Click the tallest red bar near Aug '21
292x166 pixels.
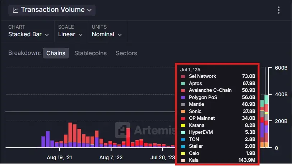(x=70, y=132)
